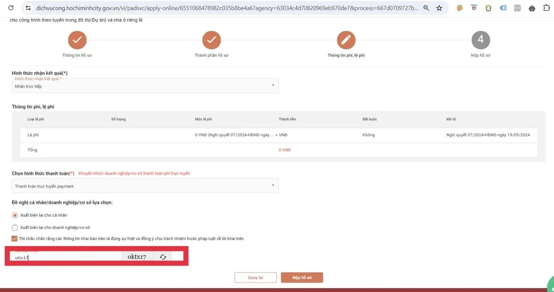
Task: Go to the "Thành phần hồ sơ" step
Action: coord(211,40)
